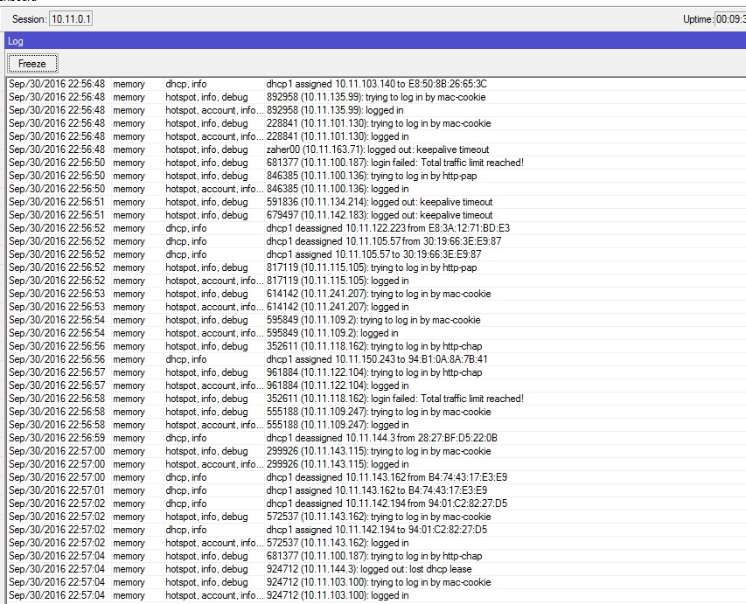
Task: Select row 'dhcp1 deassigned 10.11.144.3'
Action: click(x=376, y=438)
